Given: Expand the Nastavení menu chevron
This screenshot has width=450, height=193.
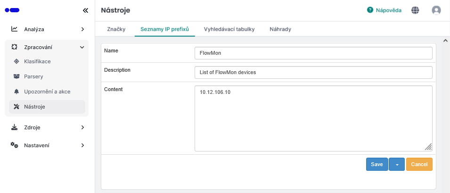Looking at the screenshot, I should click(x=82, y=145).
